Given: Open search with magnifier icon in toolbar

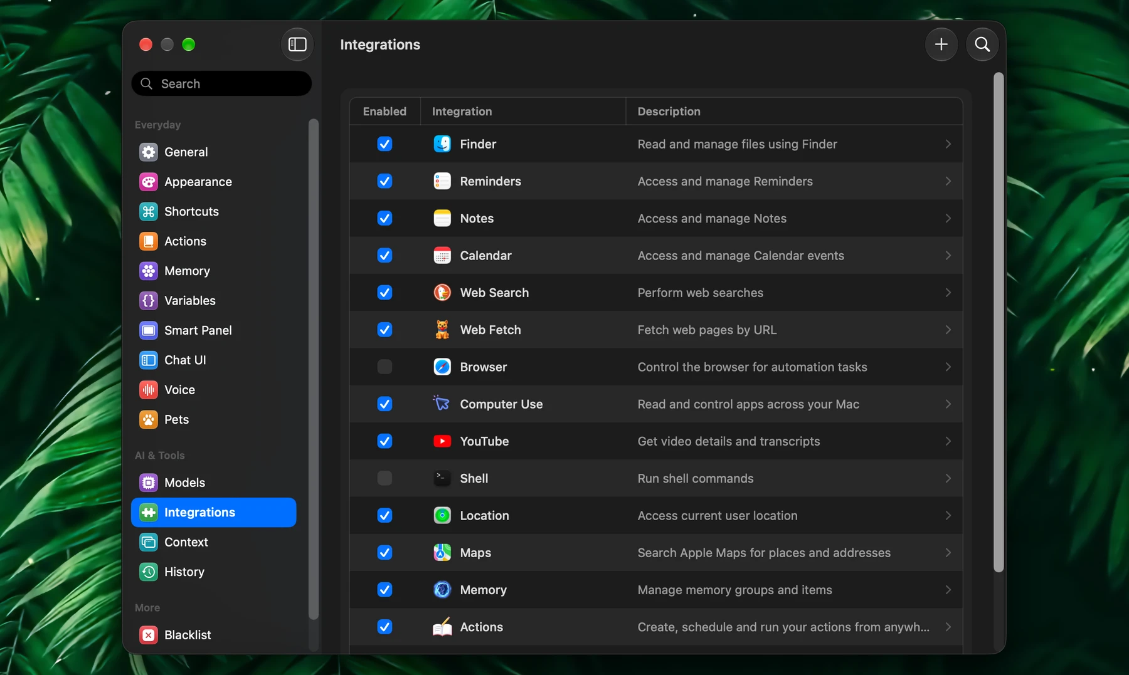Looking at the screenshot, I should tap(982, 44).
